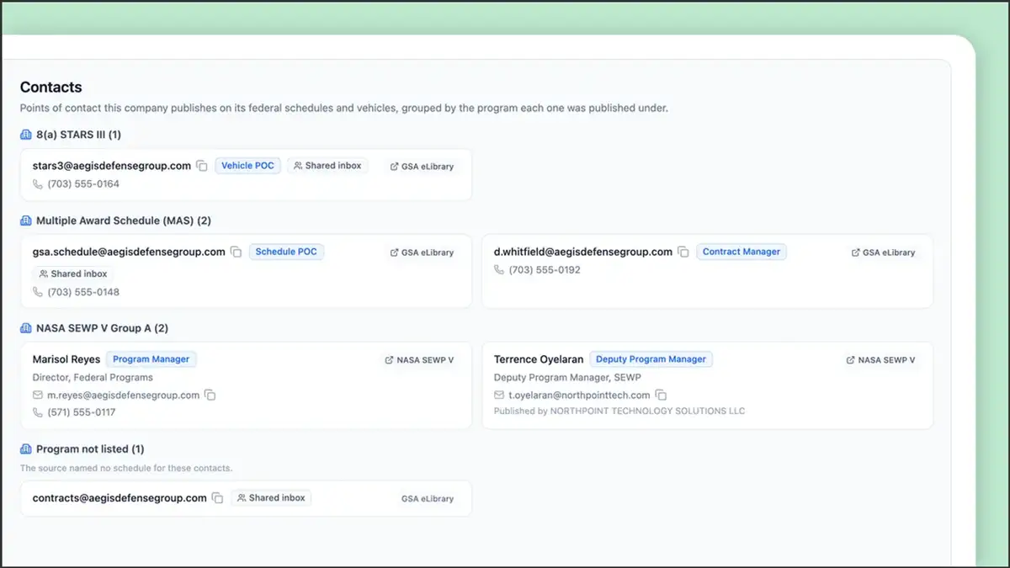Copy the m.reyes@aegisdefensegroup.com email address
The height and width of the screenshot is (568, 1010).
pos(210,395)
